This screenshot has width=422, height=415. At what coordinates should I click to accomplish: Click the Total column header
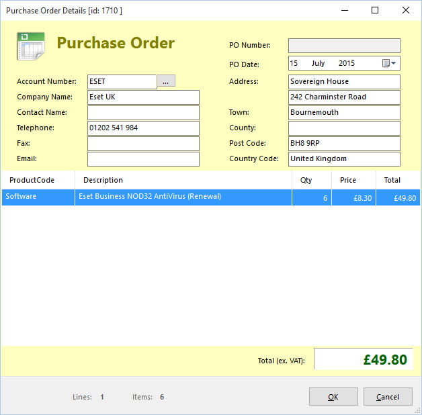tap(398, 180)
